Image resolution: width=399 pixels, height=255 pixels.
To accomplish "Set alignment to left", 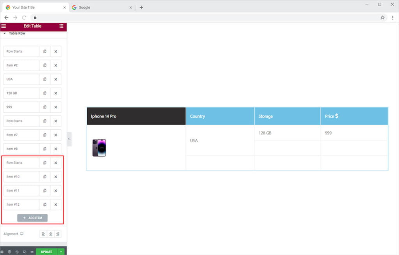I will pos(43,234).
